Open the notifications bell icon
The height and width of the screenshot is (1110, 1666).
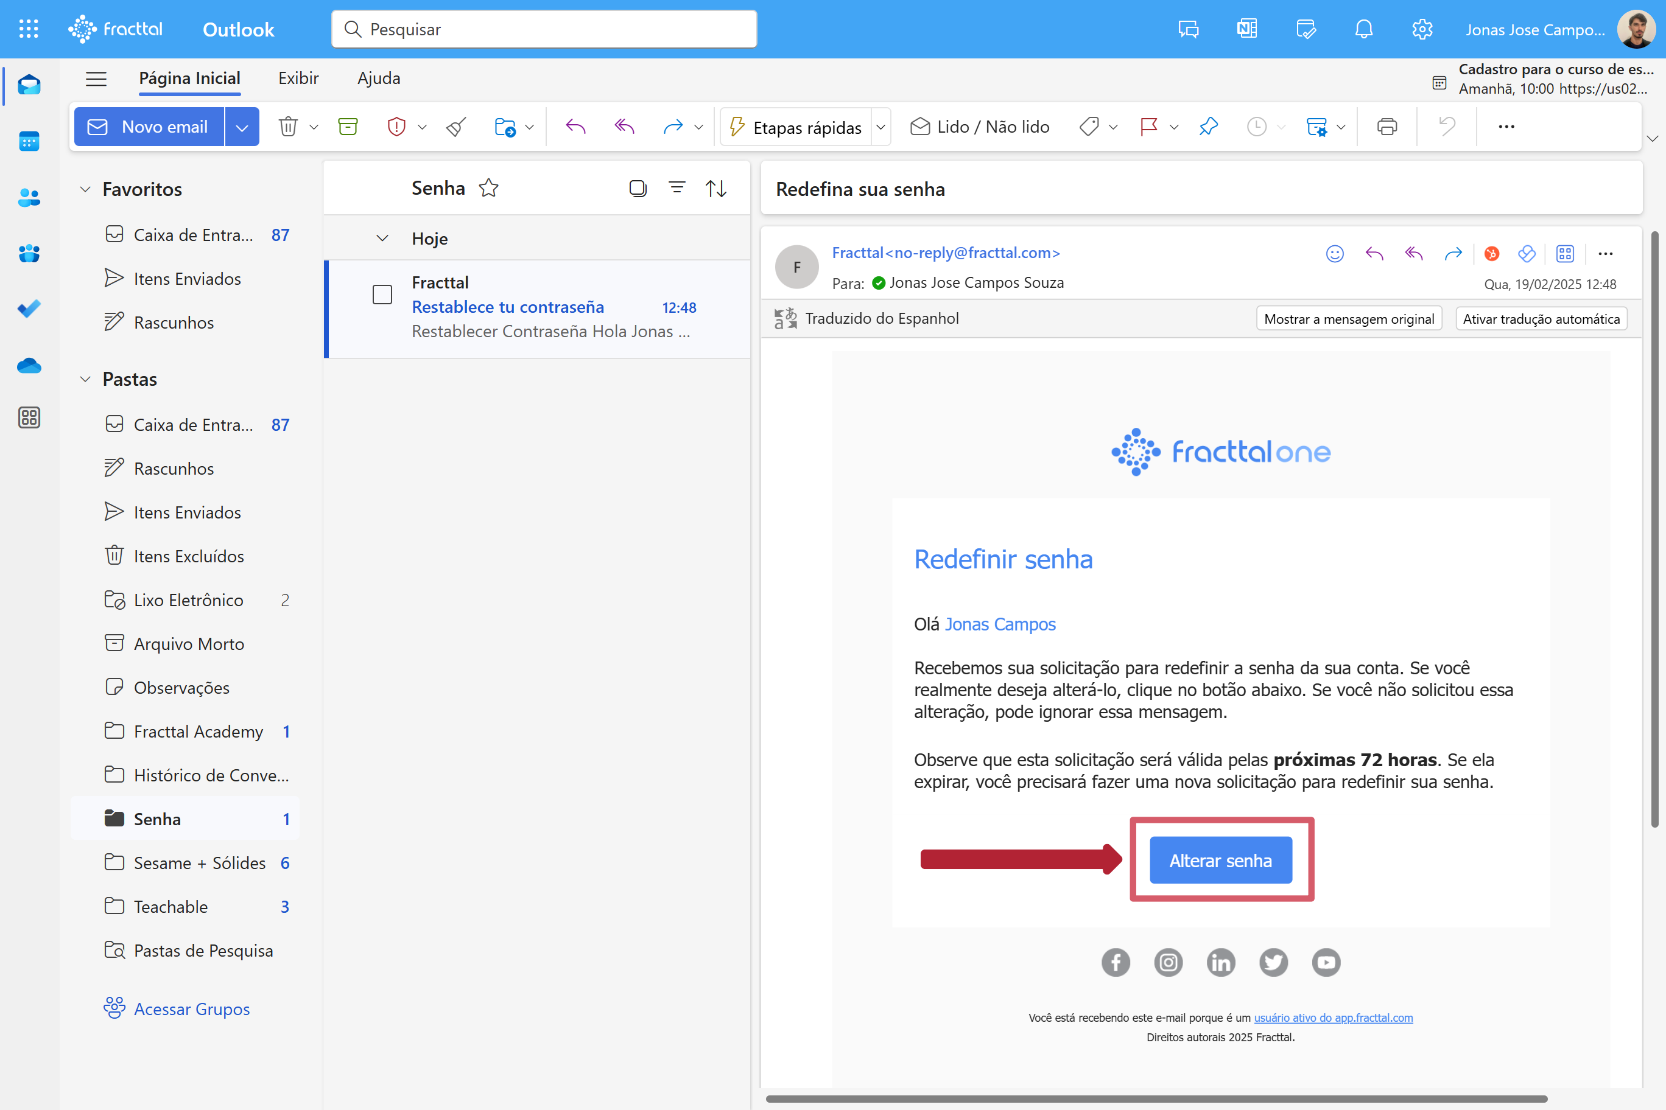click(x=1363, y=29)
